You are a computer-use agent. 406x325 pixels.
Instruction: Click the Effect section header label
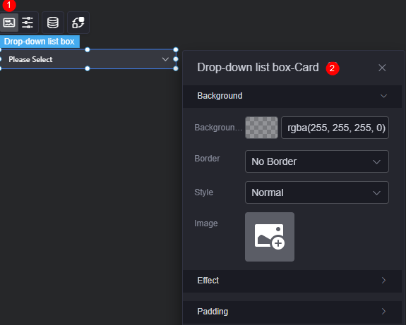point(208,281)
